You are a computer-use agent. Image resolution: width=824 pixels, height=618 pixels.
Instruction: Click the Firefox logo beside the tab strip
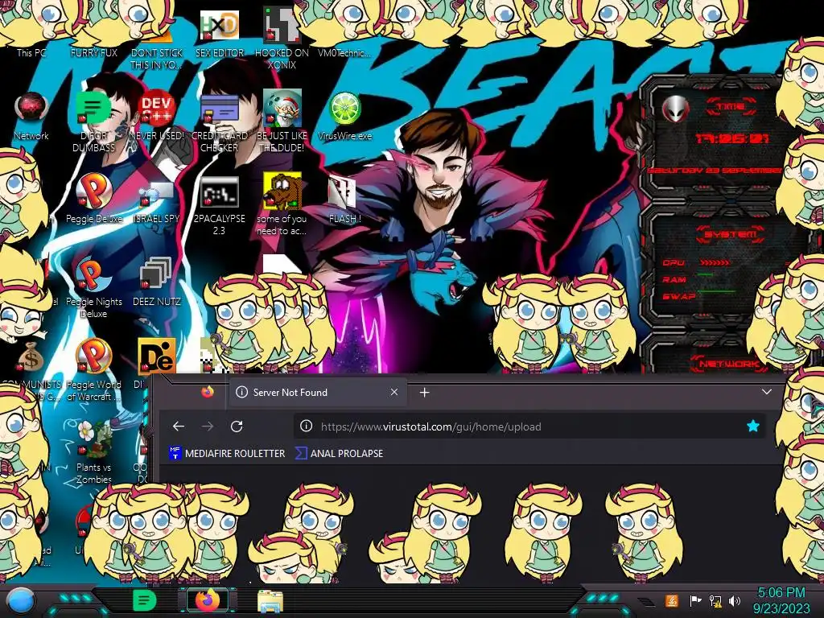(x=208, y=392)
